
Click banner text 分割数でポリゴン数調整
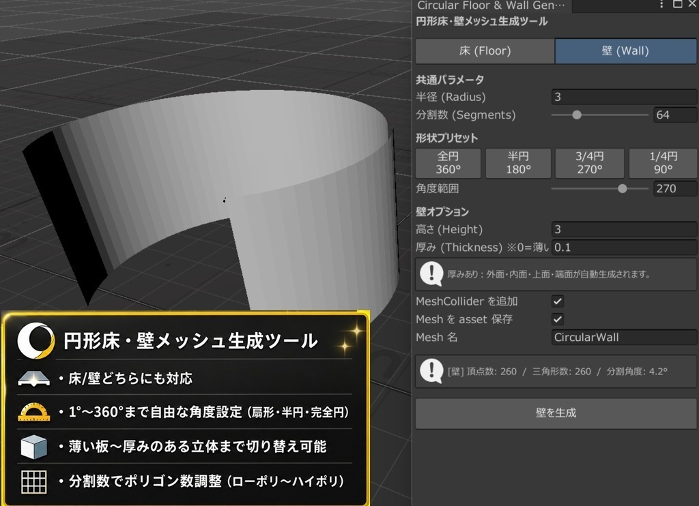[x=145, y=481]
